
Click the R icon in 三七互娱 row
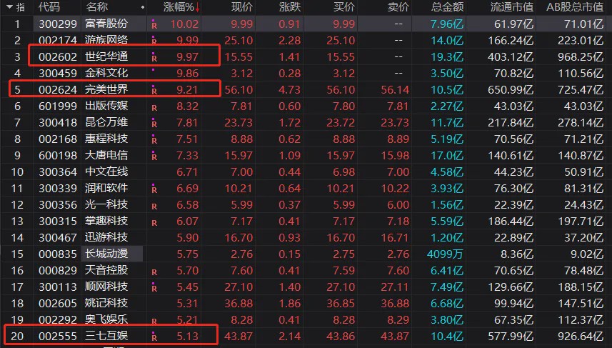click(x=154, y=337)
